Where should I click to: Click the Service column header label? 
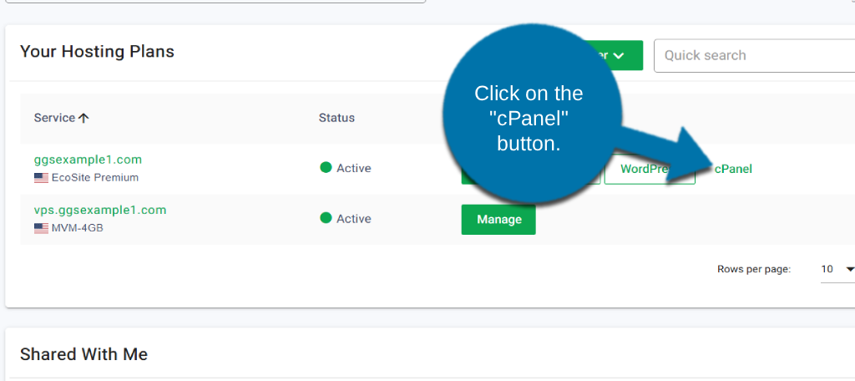click(54, 118)
